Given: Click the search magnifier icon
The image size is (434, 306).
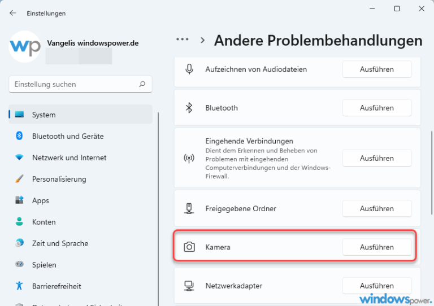Looking at the screenshot, I should [x=142, y=84].
